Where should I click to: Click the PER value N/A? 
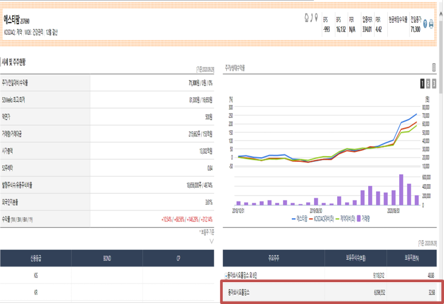352,29
